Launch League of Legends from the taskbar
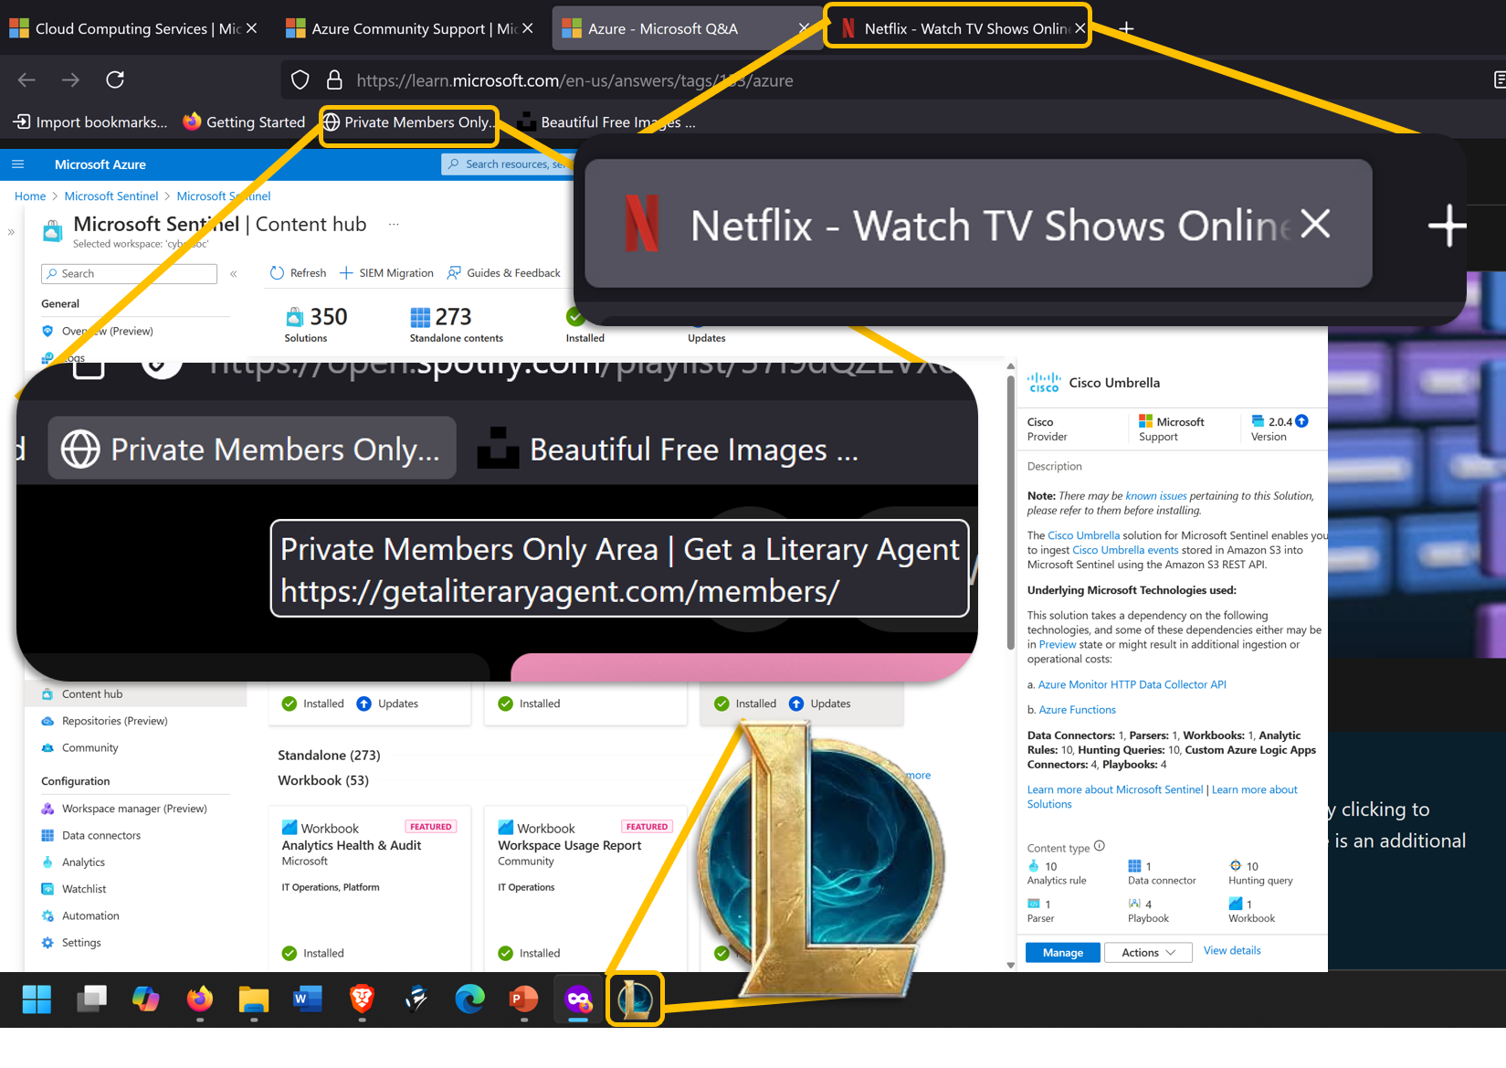The height and width of the screenshot is (1068, 1506). pos(635,999)
